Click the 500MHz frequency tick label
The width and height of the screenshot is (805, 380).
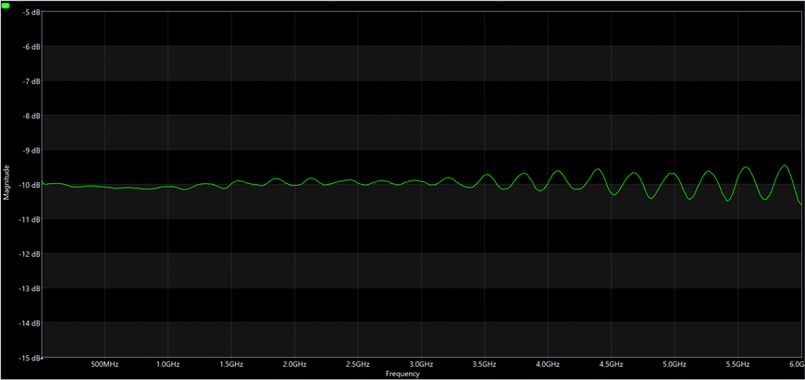[x=105, y=364]
